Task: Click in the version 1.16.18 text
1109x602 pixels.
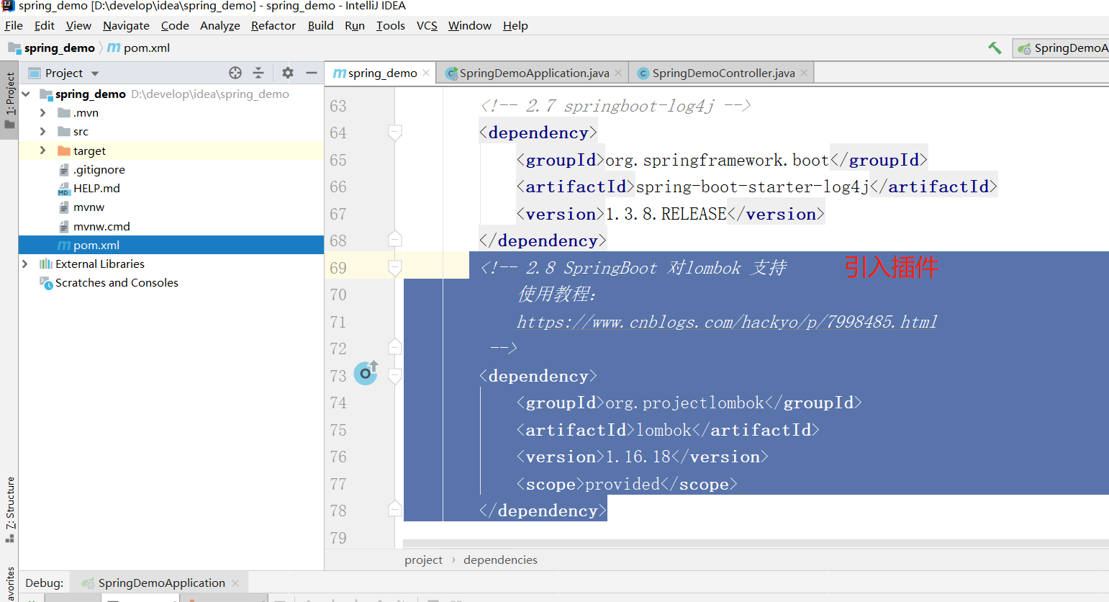Action: point(638,457)
